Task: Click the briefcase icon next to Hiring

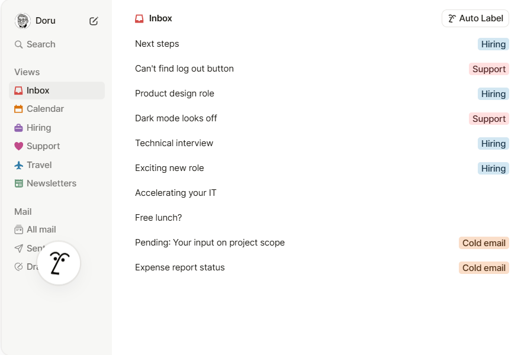Action: click(18, 127)
